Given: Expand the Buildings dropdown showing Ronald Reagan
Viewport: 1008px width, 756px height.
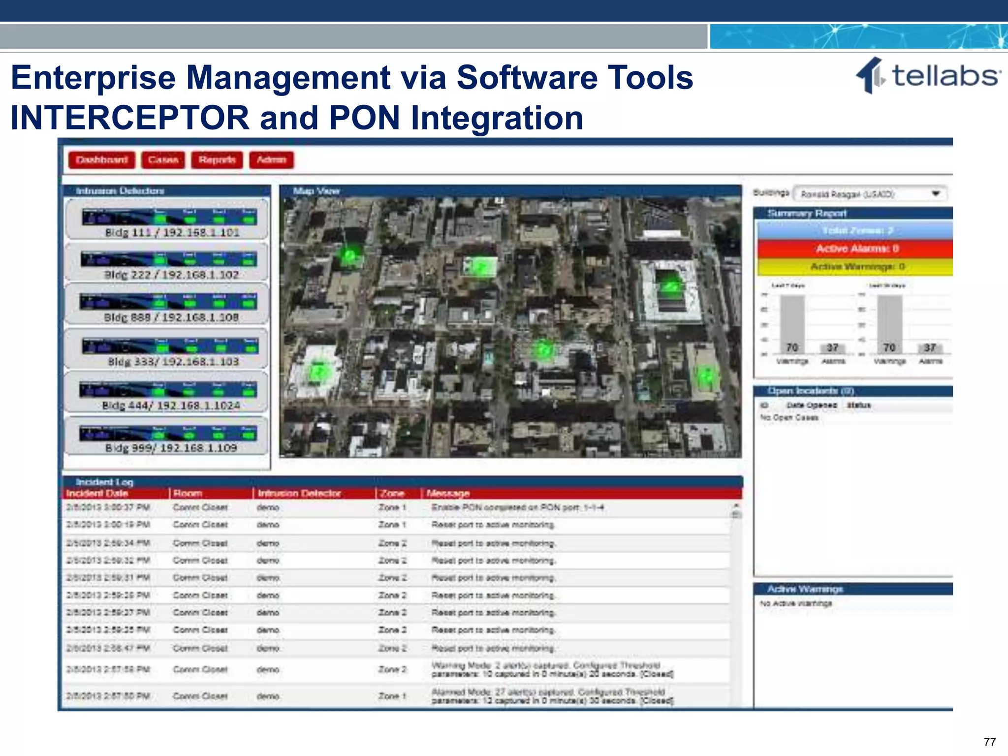Looking at the screenshot, I should click(x=870, y=194).
